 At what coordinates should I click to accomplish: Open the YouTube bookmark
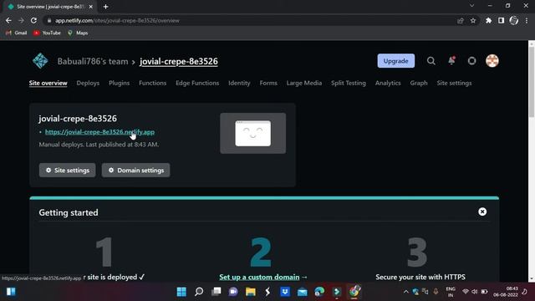click(x=47, y=33)
